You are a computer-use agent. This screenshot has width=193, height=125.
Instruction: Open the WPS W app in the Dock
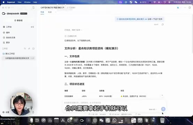pos(76,120)
